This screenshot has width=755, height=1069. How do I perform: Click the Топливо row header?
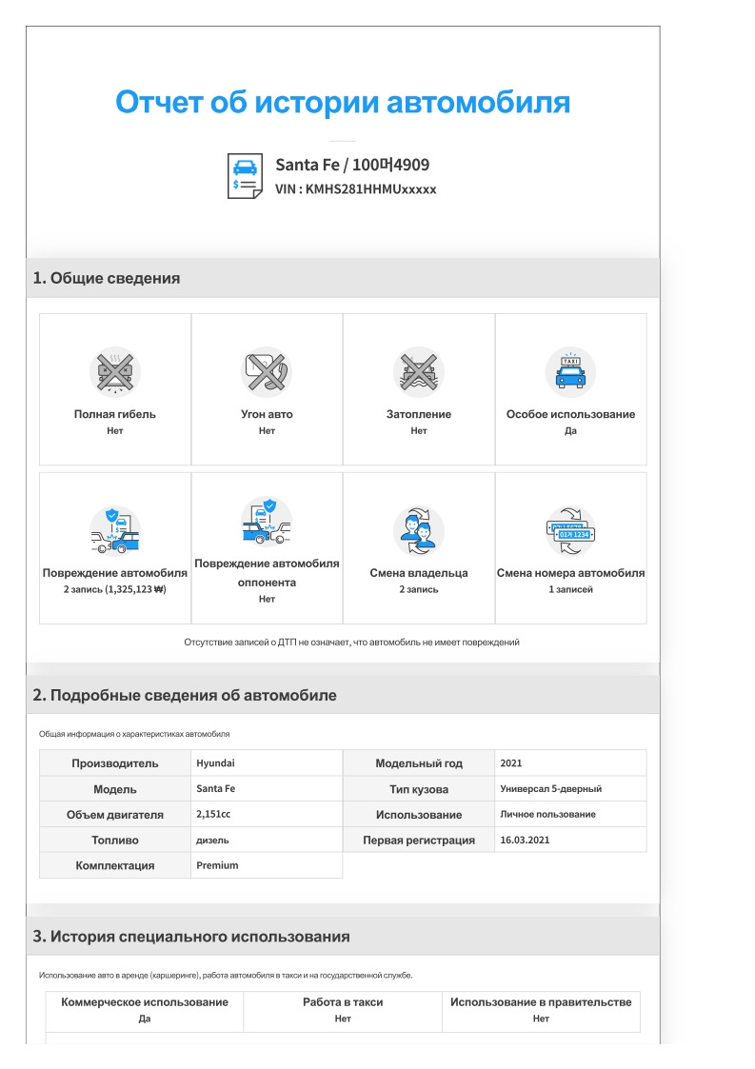(x=115, y=840)
